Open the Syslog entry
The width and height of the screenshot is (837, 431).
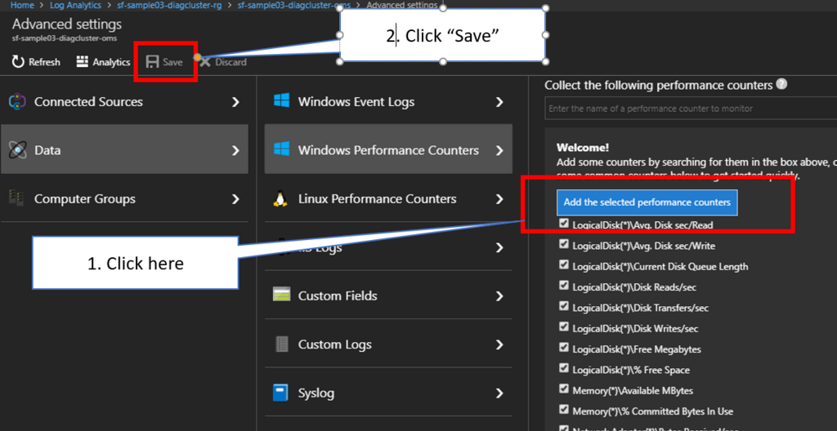coord(388,393)
